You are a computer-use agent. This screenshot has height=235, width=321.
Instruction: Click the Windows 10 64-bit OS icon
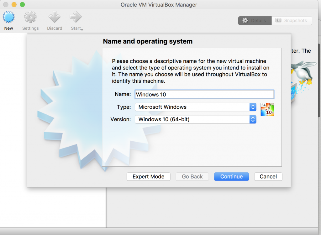point(267,110)
